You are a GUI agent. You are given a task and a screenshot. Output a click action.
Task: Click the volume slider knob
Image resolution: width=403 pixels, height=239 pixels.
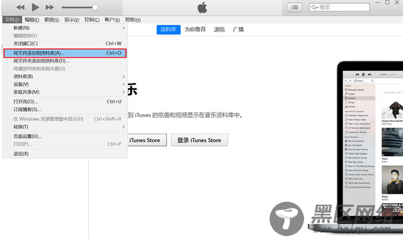(x=95, y=7)
